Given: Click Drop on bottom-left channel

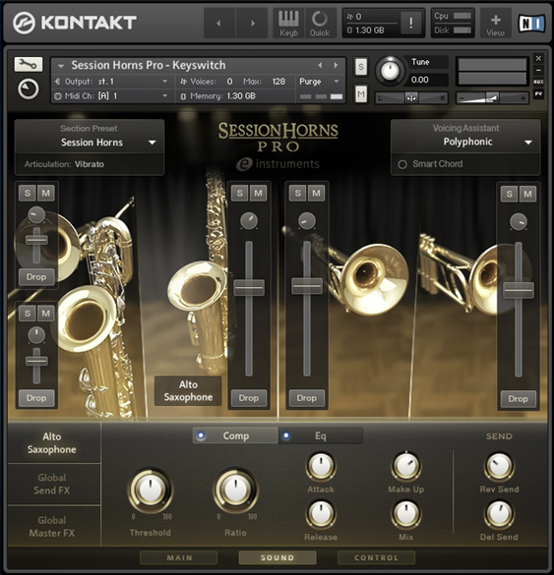Looking at the screenshot, I should tap(36, 398).
